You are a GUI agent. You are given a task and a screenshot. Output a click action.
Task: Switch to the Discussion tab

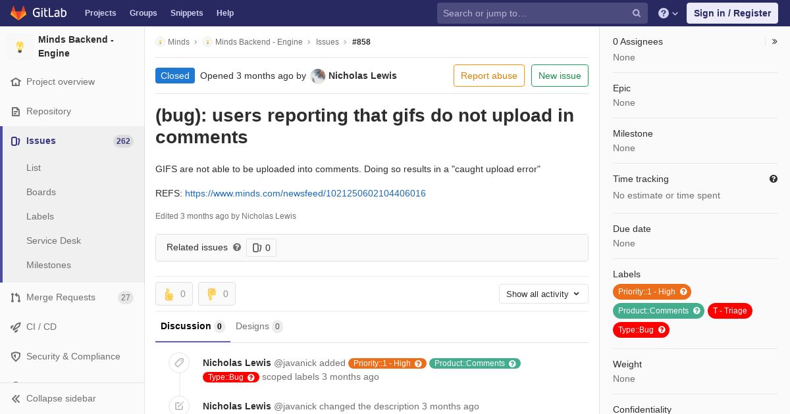[x=193, y=327]
